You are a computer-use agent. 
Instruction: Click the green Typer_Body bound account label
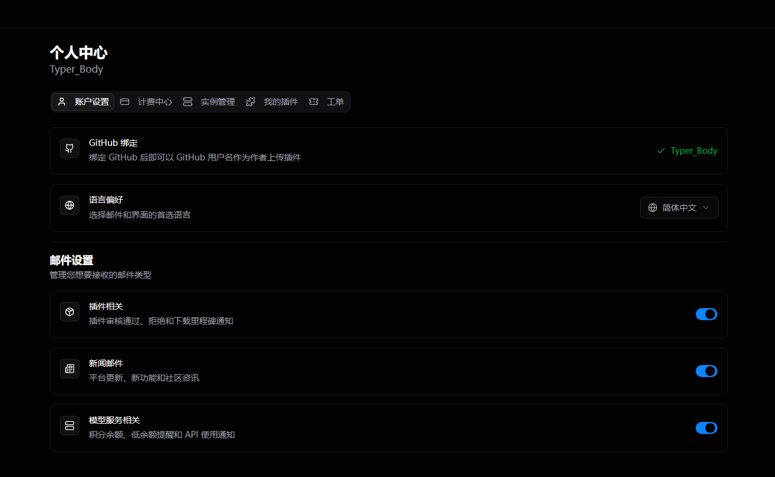694,151
